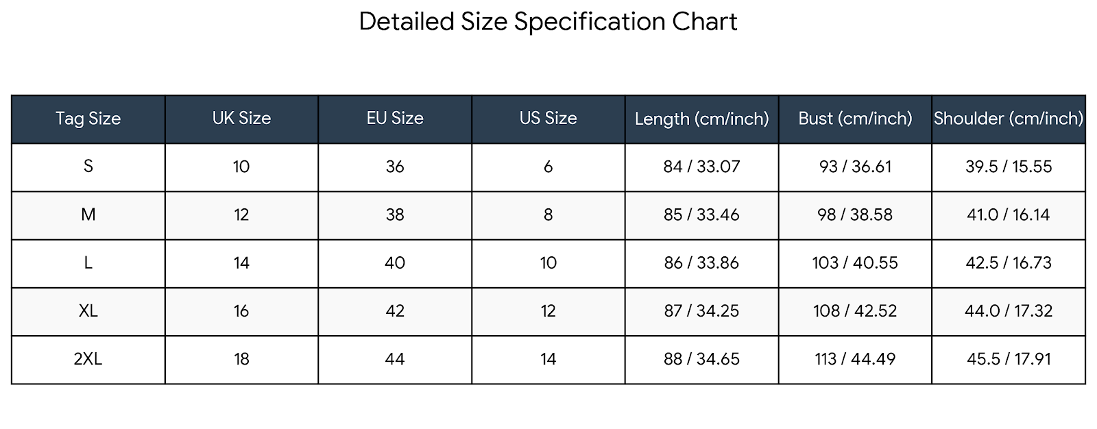The width and height of the screenshot is (1097, 429).
Task: Select the tag size S cell
Action: (x=88, y=167)
